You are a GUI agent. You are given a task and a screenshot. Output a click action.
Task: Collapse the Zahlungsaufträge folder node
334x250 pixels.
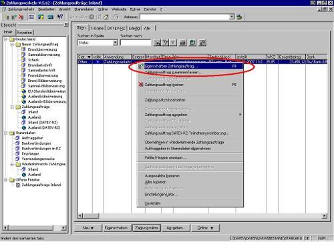coord(12,107)
